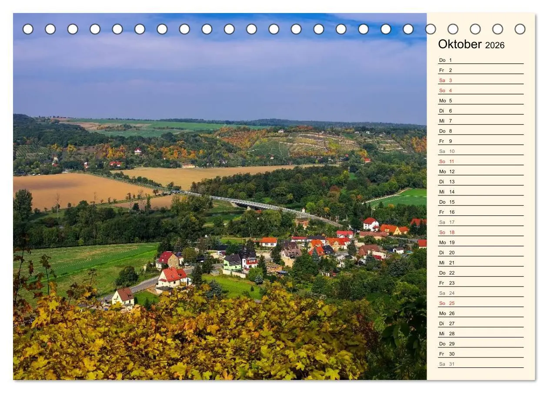Select the 'Fr 9' date row
Viewport: 548px width, 393px height.
(x=481, y=141)
